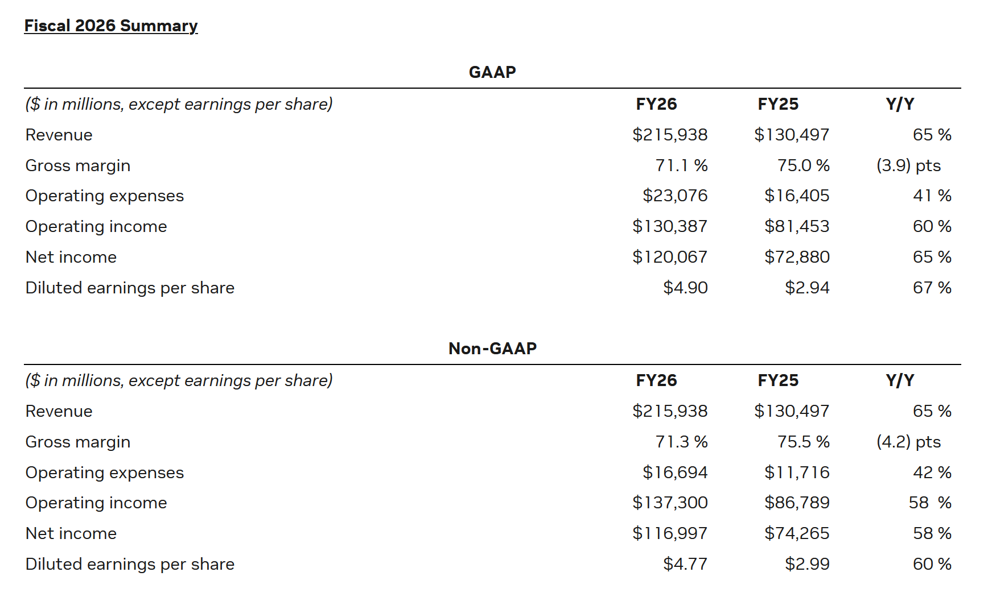Click GAAP operating expenses $23,076 value
Viewport: 988px width, 601px height.
click(x=675, y=196)
